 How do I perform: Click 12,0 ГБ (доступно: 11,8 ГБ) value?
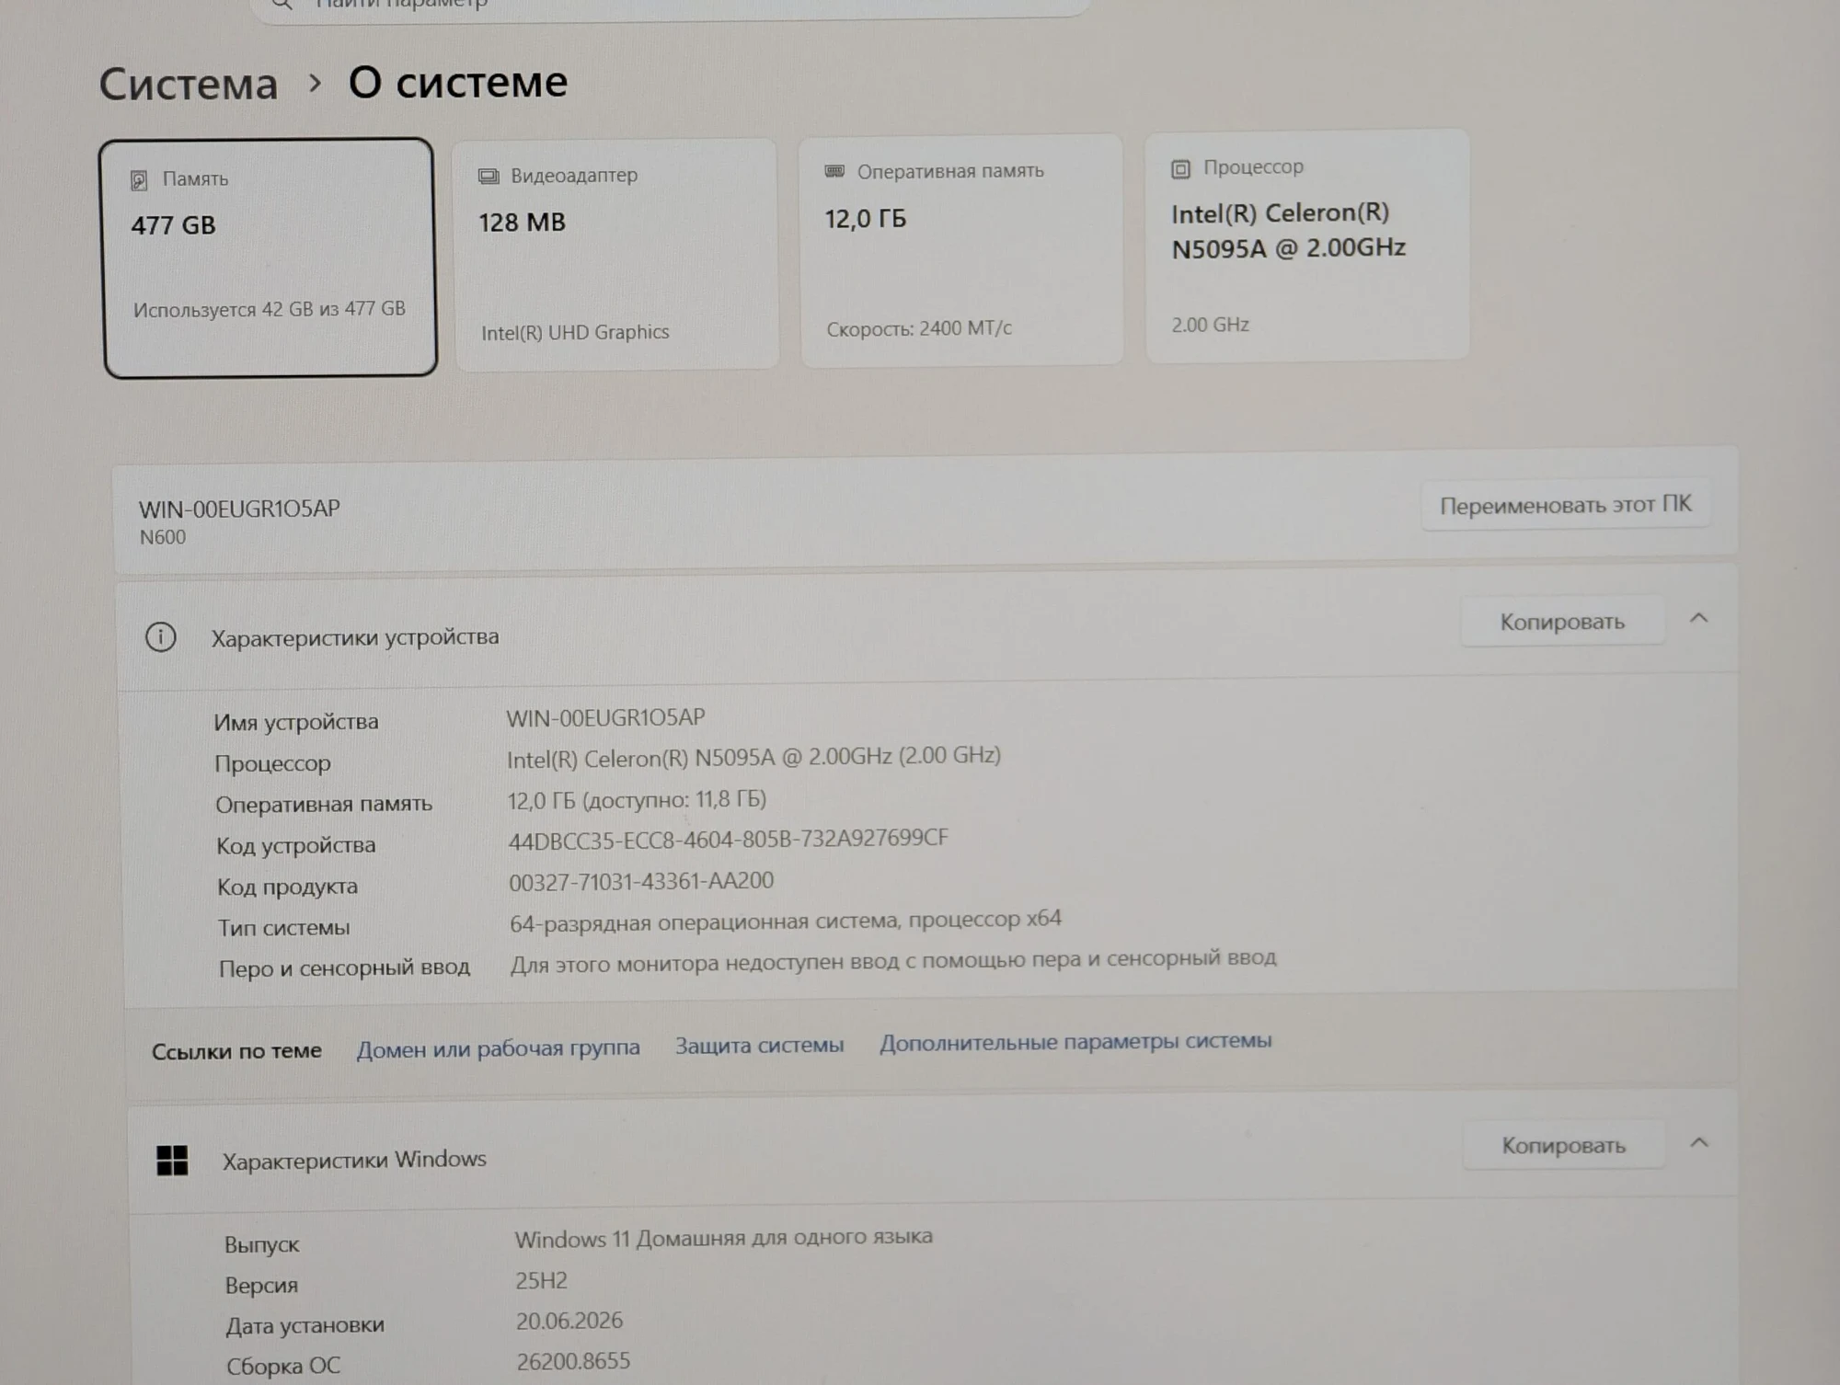tap(637, 800)
